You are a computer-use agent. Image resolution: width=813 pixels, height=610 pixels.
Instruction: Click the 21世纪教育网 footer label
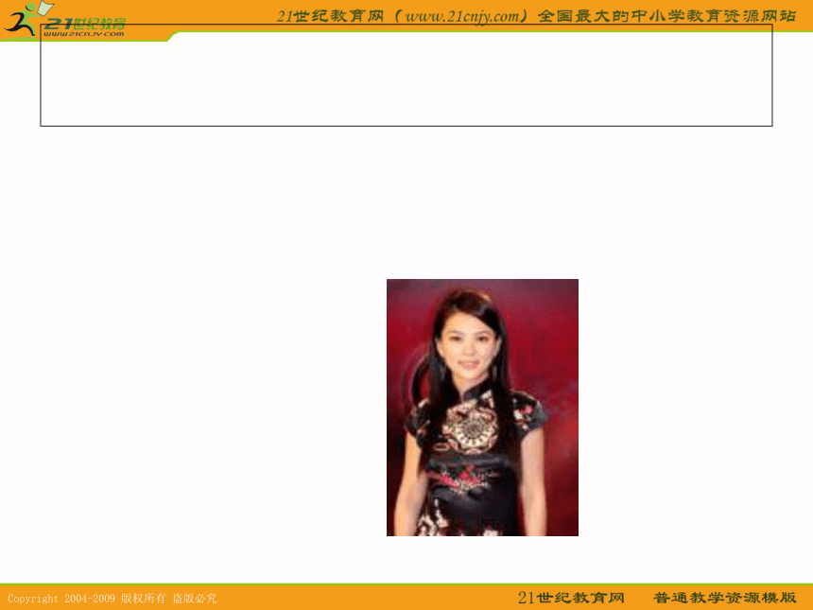571,598
